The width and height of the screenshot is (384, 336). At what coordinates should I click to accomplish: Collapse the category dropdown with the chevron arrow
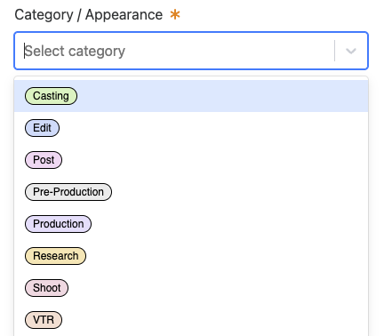point(351,51)
